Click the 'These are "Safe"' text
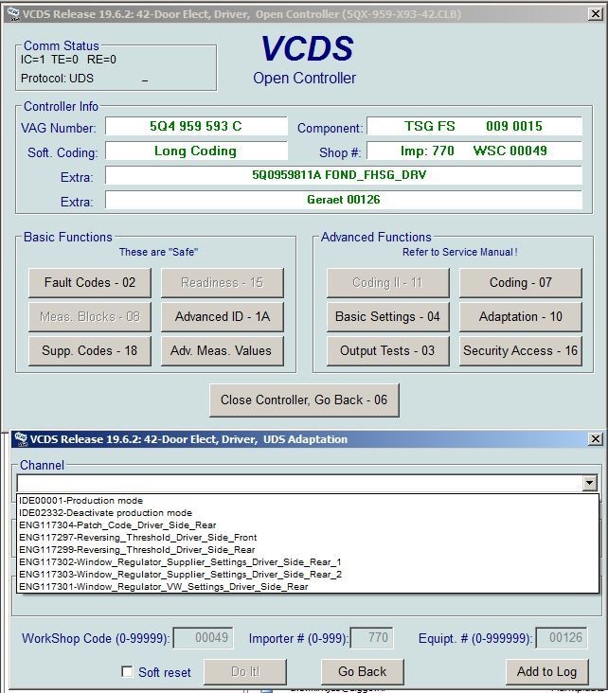608x693 pixels. (158, 252)
